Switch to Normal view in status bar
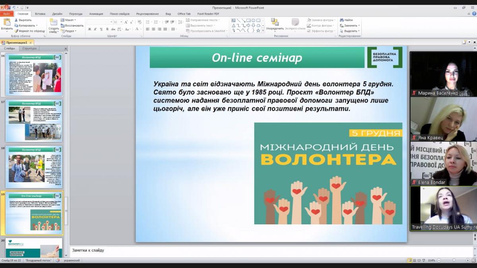This screenshot has height=268, width=477. click(410, 260)
